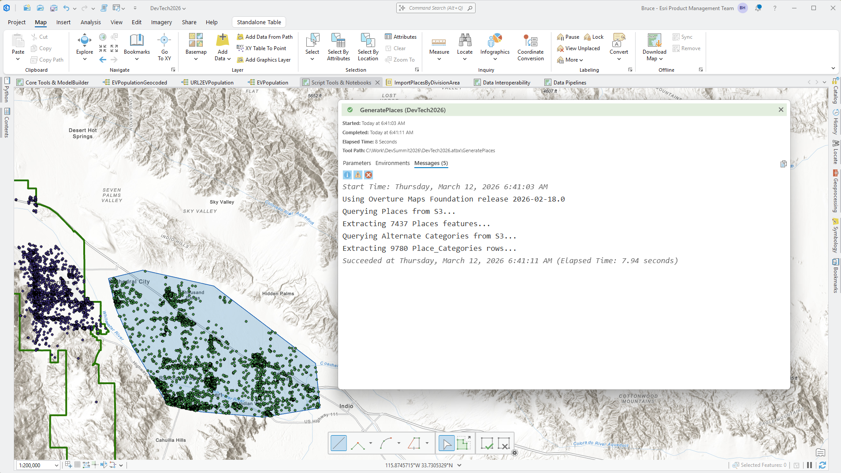
Task: Open the Parameters tab in tool results
Action: [357, 163]
